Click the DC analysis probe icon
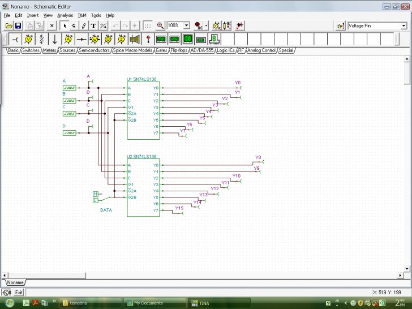The image size is (412, 309). (199, 26)
